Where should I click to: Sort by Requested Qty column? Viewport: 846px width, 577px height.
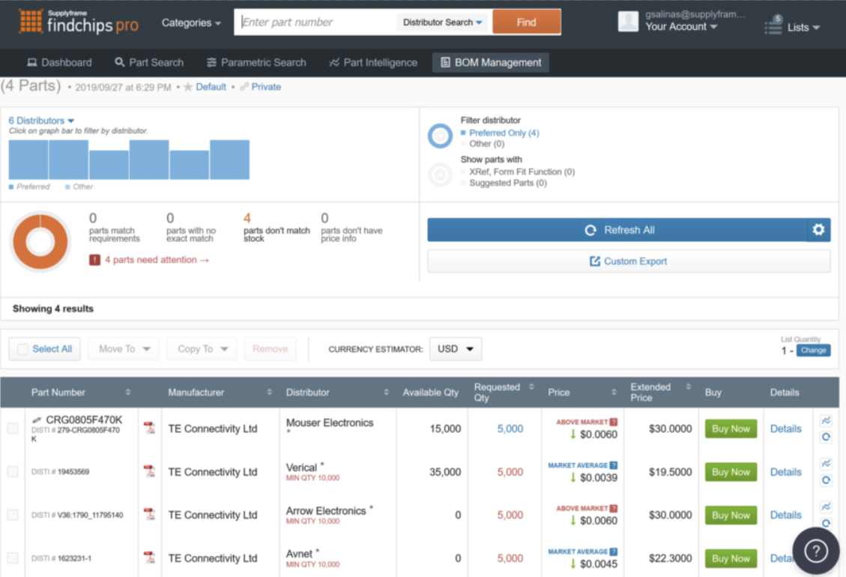pos(531,387)
